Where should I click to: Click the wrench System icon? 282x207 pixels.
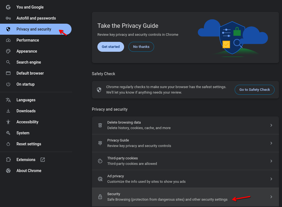[x=8, y=133]
